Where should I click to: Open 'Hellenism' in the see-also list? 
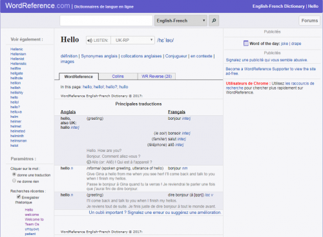[18, 54]
